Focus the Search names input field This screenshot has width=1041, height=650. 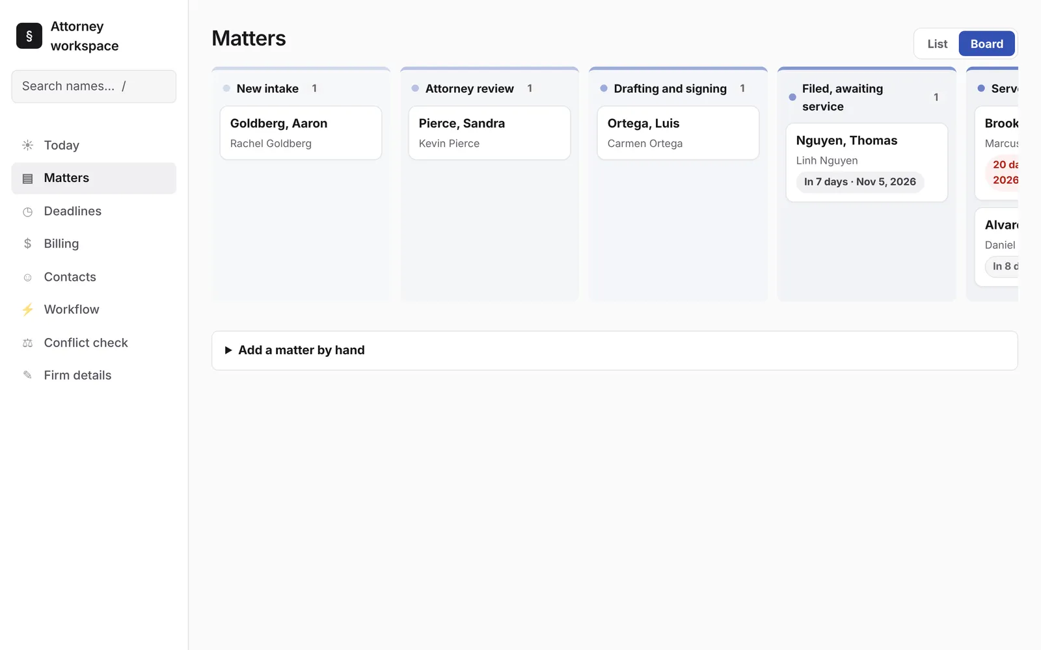pos(94,86)
